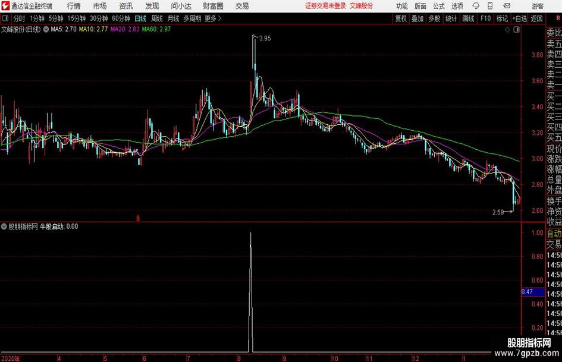Switch to 1分钟 period
Image resolution: width=562 pixels, height=362 pixels.
click(x=37, y=18)
